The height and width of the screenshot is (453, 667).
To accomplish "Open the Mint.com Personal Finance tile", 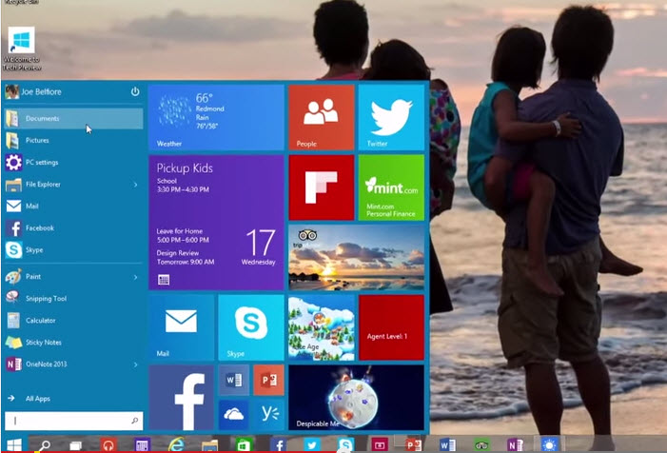I will [x=391, y=187].
